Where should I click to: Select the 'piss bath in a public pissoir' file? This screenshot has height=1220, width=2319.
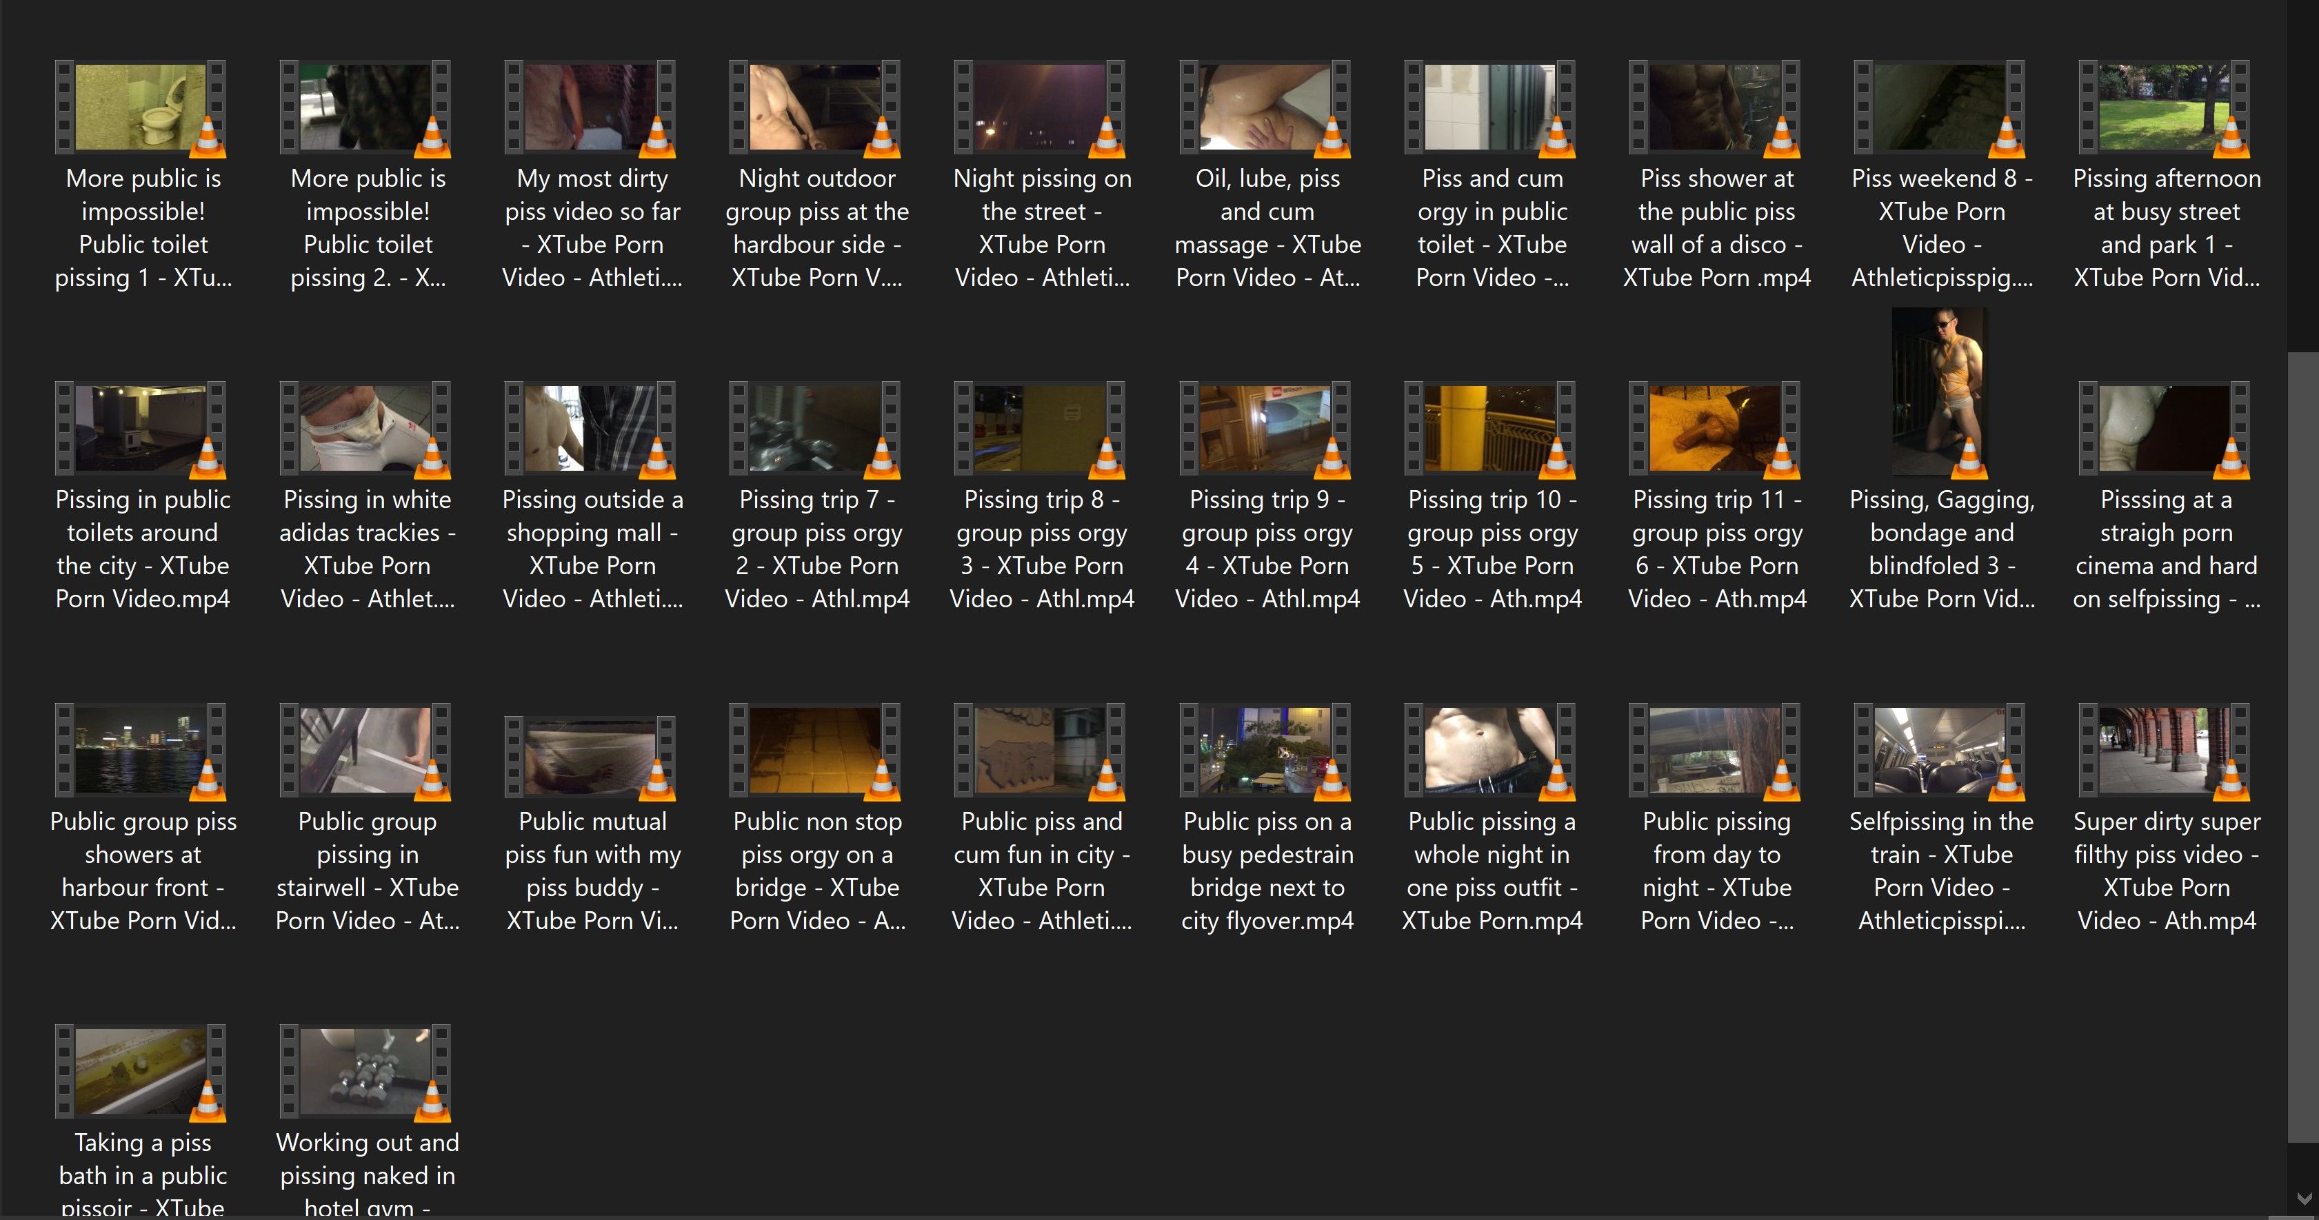tap(142, 1120)
